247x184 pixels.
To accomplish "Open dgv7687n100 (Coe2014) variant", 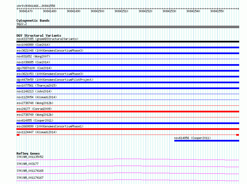I will pos(34,68).
